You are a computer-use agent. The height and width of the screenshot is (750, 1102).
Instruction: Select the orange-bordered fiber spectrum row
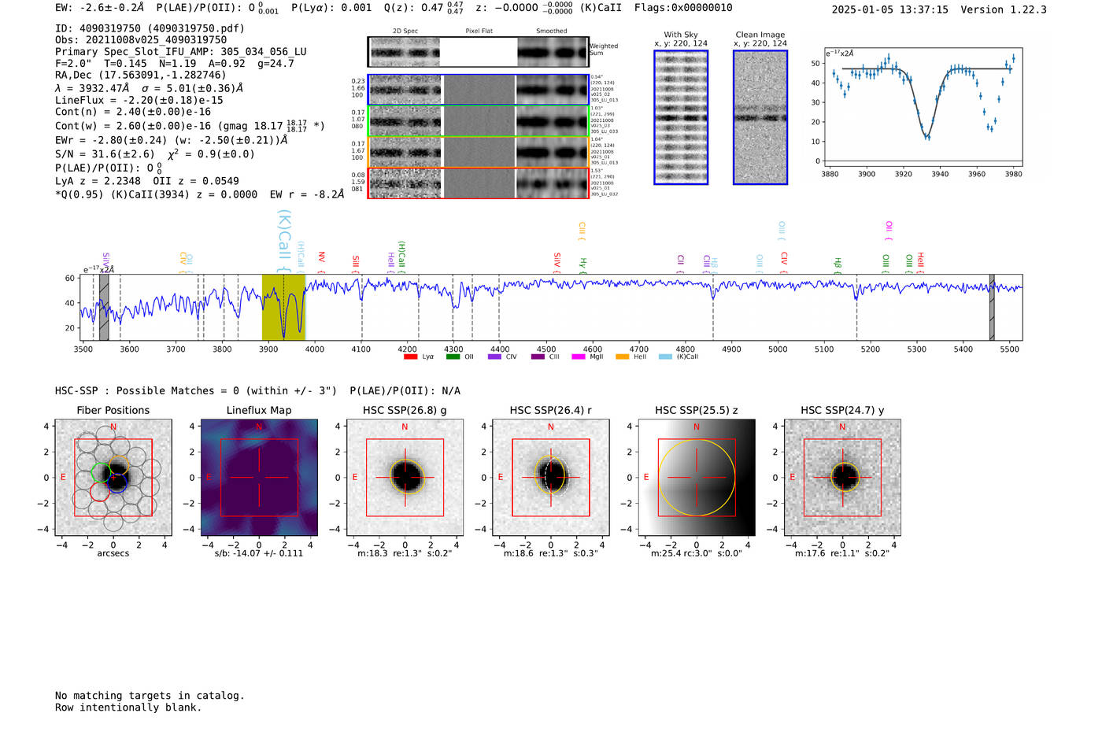click(479, 152)
